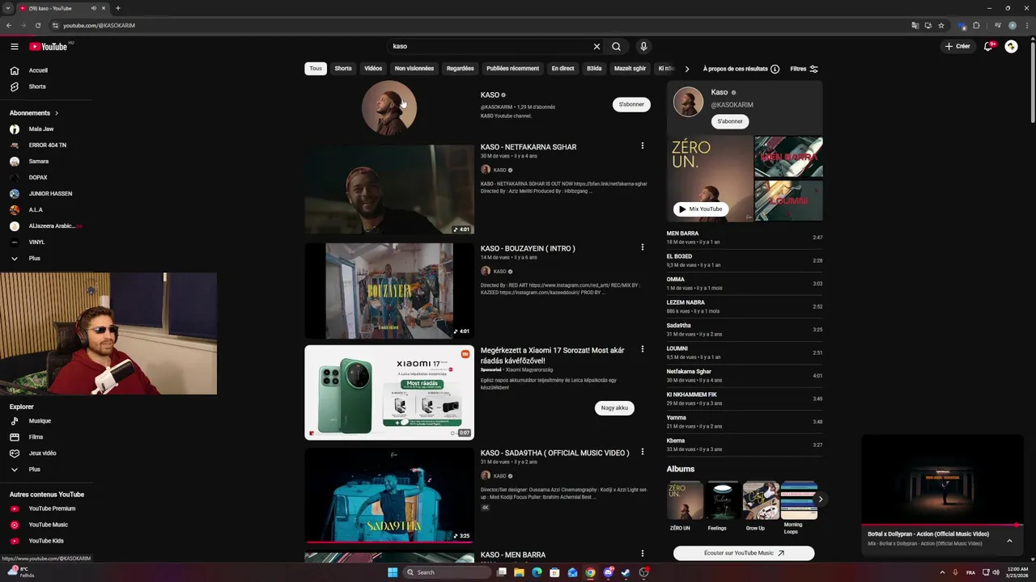The image size is (1036, 582).
Task: Select the Regardées chip
Action: point(461,69)
